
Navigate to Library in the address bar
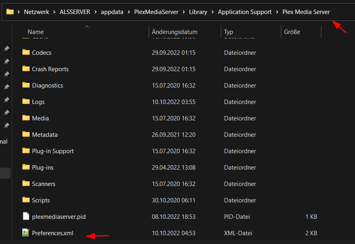(198, 12)
